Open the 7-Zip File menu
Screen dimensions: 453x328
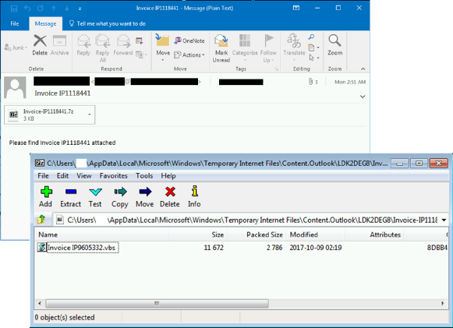click(x=43, y=176)
